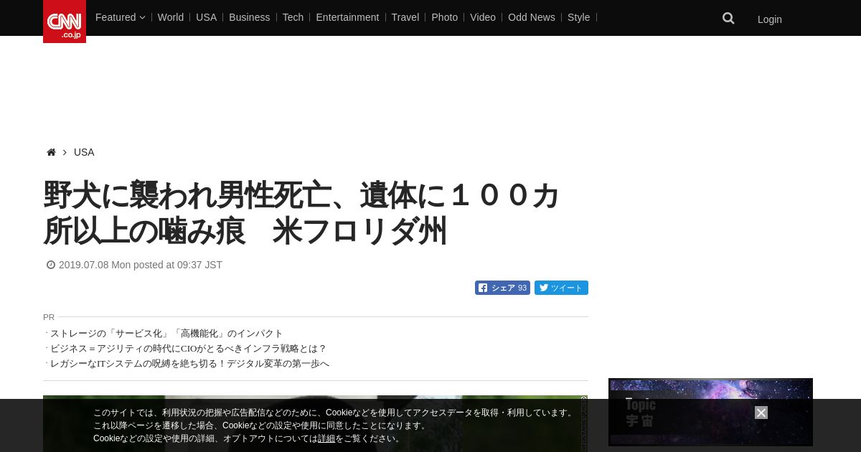Click the 詳細 link in Cookie notice
861x452 pixels.
pos(326,438)
